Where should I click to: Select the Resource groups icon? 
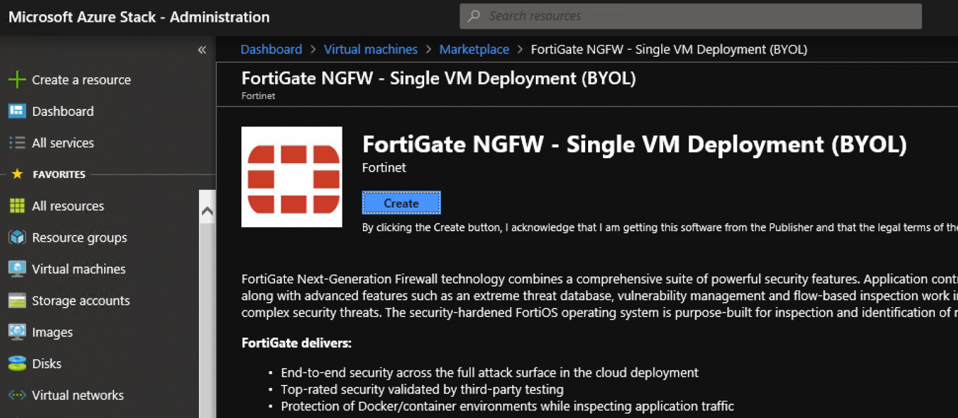pyautogui.click(x=17, y=237)
